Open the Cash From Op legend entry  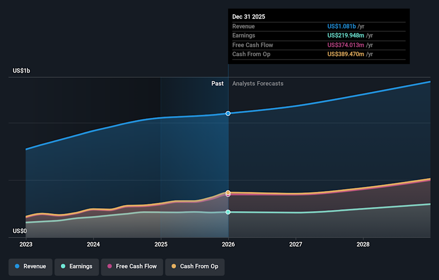point(195,266)
